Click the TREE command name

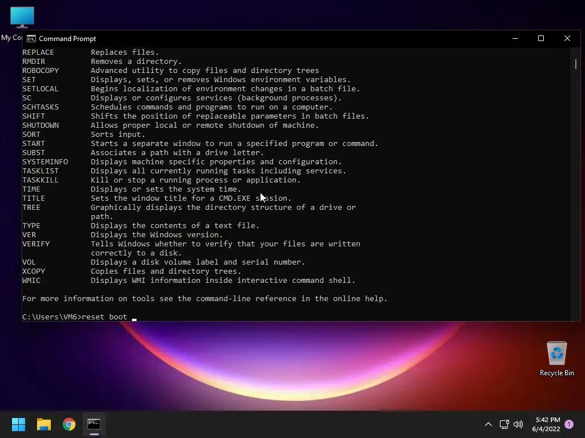pyautogui.click(x=31, y=208)
